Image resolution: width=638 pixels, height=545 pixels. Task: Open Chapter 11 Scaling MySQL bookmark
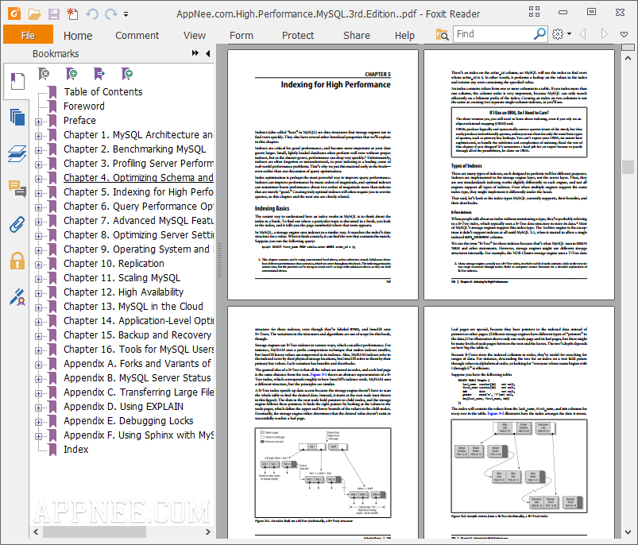coord(122,278)
